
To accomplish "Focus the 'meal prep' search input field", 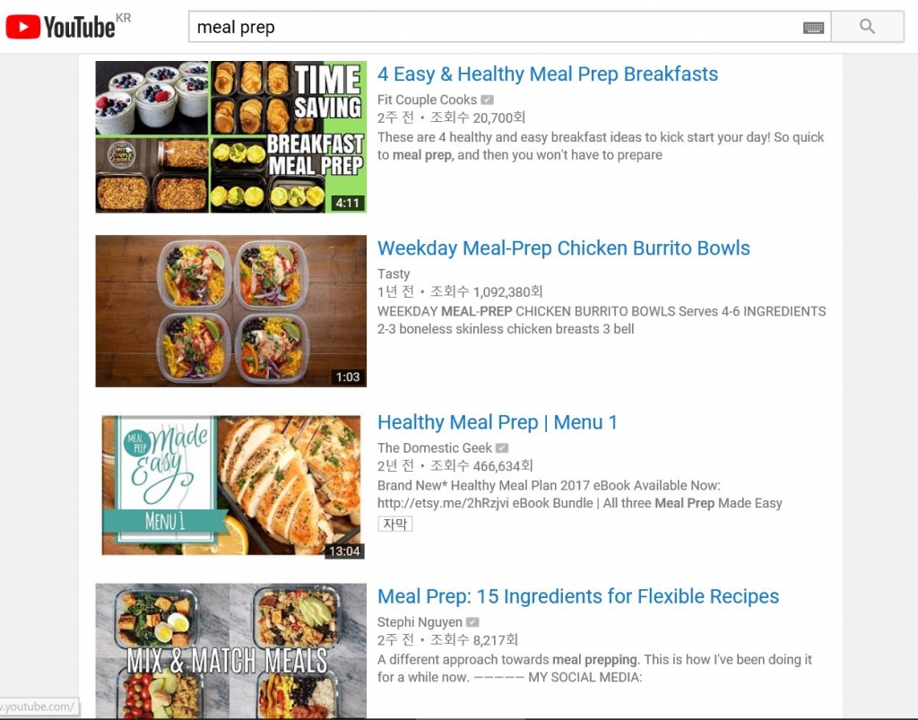I will coord(495,27).
